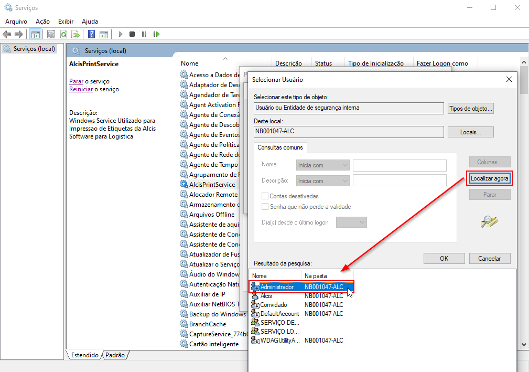Select the Alcis user in results

pos(266,296)
